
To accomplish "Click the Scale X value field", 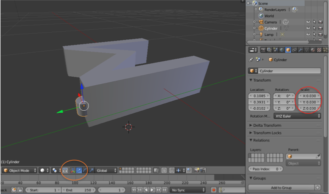I will (x=309, y=96).
